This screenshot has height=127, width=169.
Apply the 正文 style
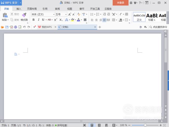coord(139,17)
